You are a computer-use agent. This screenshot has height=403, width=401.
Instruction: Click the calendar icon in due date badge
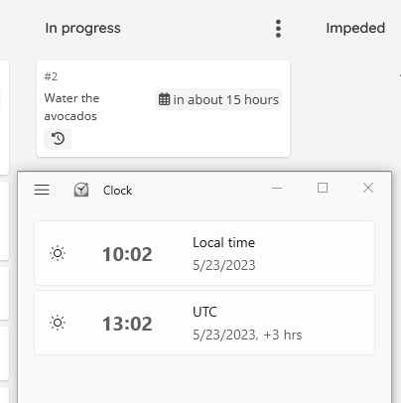point(164,99)
